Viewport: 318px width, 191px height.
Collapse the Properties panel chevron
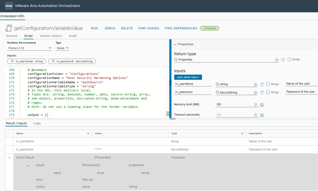pos(175,45)
